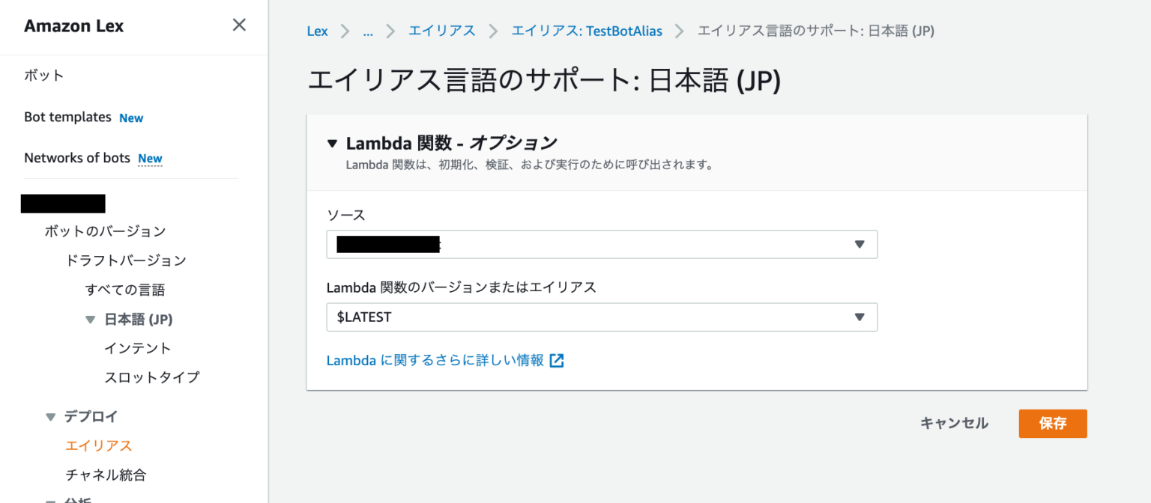Close the Amazon Lex sidebar with the X icon
The image size is (1151, 503).
point(238,25)
